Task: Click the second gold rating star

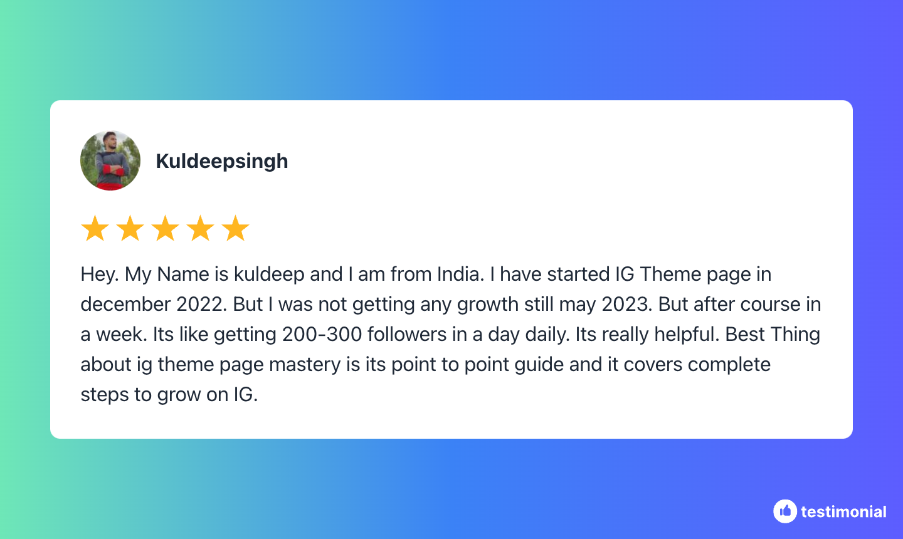Action: coord(130,228)
